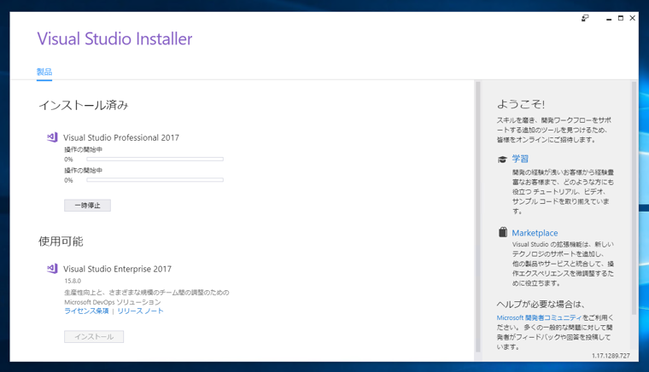
Task: Click Visual Studio Enterprise 2017 logo icon
Action: click(52, 269)
